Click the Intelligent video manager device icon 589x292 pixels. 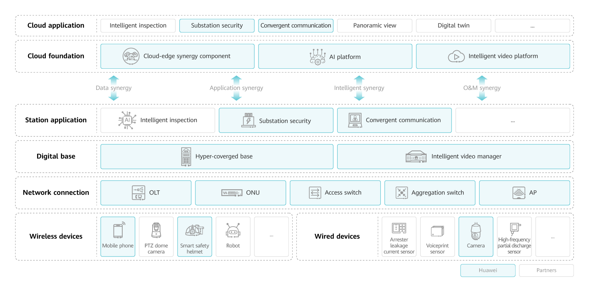pos(416,156)
